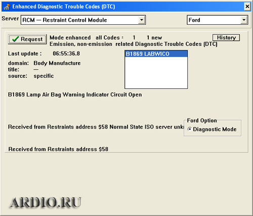Click the Enhanced Diagnostic Trouble Codes title bar text
This screenshot has height=216, width=253.
tap(64, 7)
